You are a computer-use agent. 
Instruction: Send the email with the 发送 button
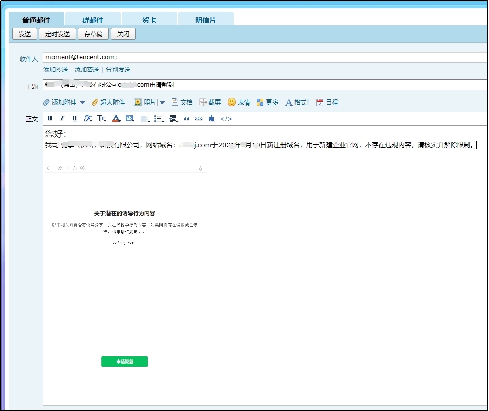tap(24, 34)
